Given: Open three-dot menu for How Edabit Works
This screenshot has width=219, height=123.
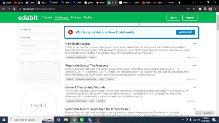Looking at the screenshot, I should (x=194, y=44).
